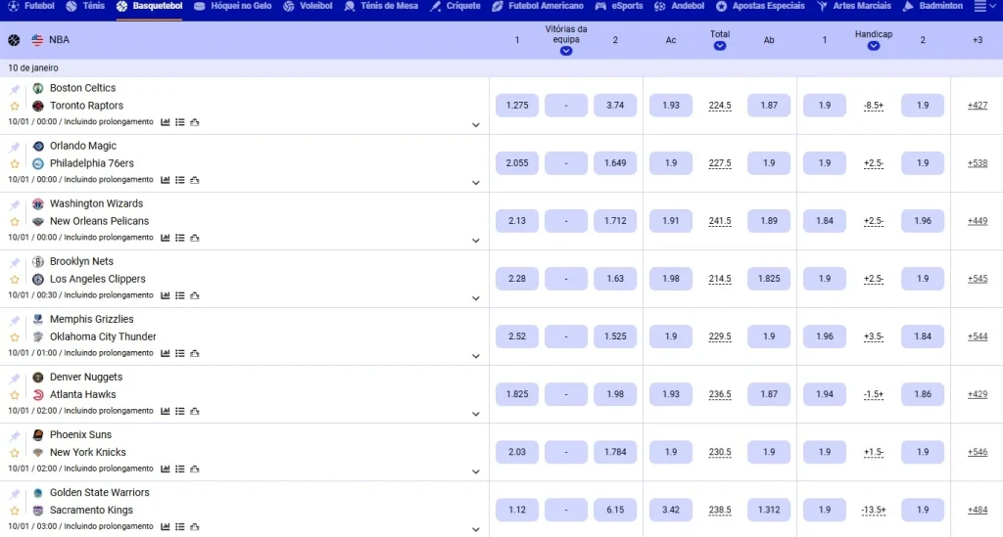This screenshot has width=1003, height=537.
Task: Open list icon for Golden State Warriors match
Action: [180, 527]
